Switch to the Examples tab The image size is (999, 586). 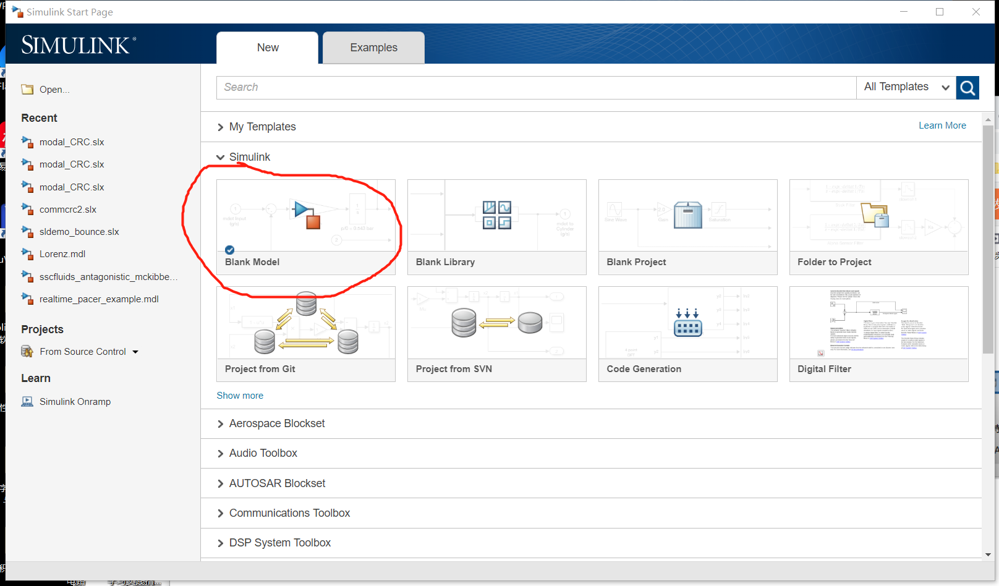pos(373,48)
